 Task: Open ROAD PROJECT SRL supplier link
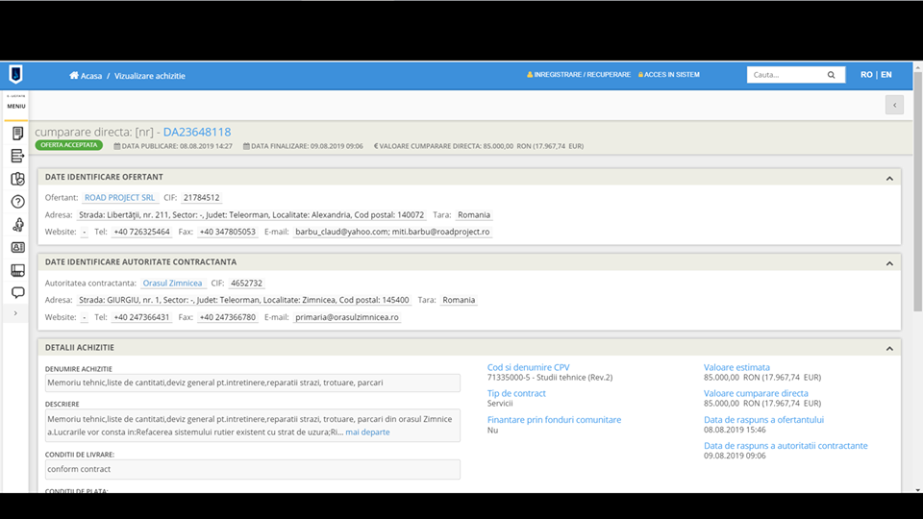tap(119, 198)
